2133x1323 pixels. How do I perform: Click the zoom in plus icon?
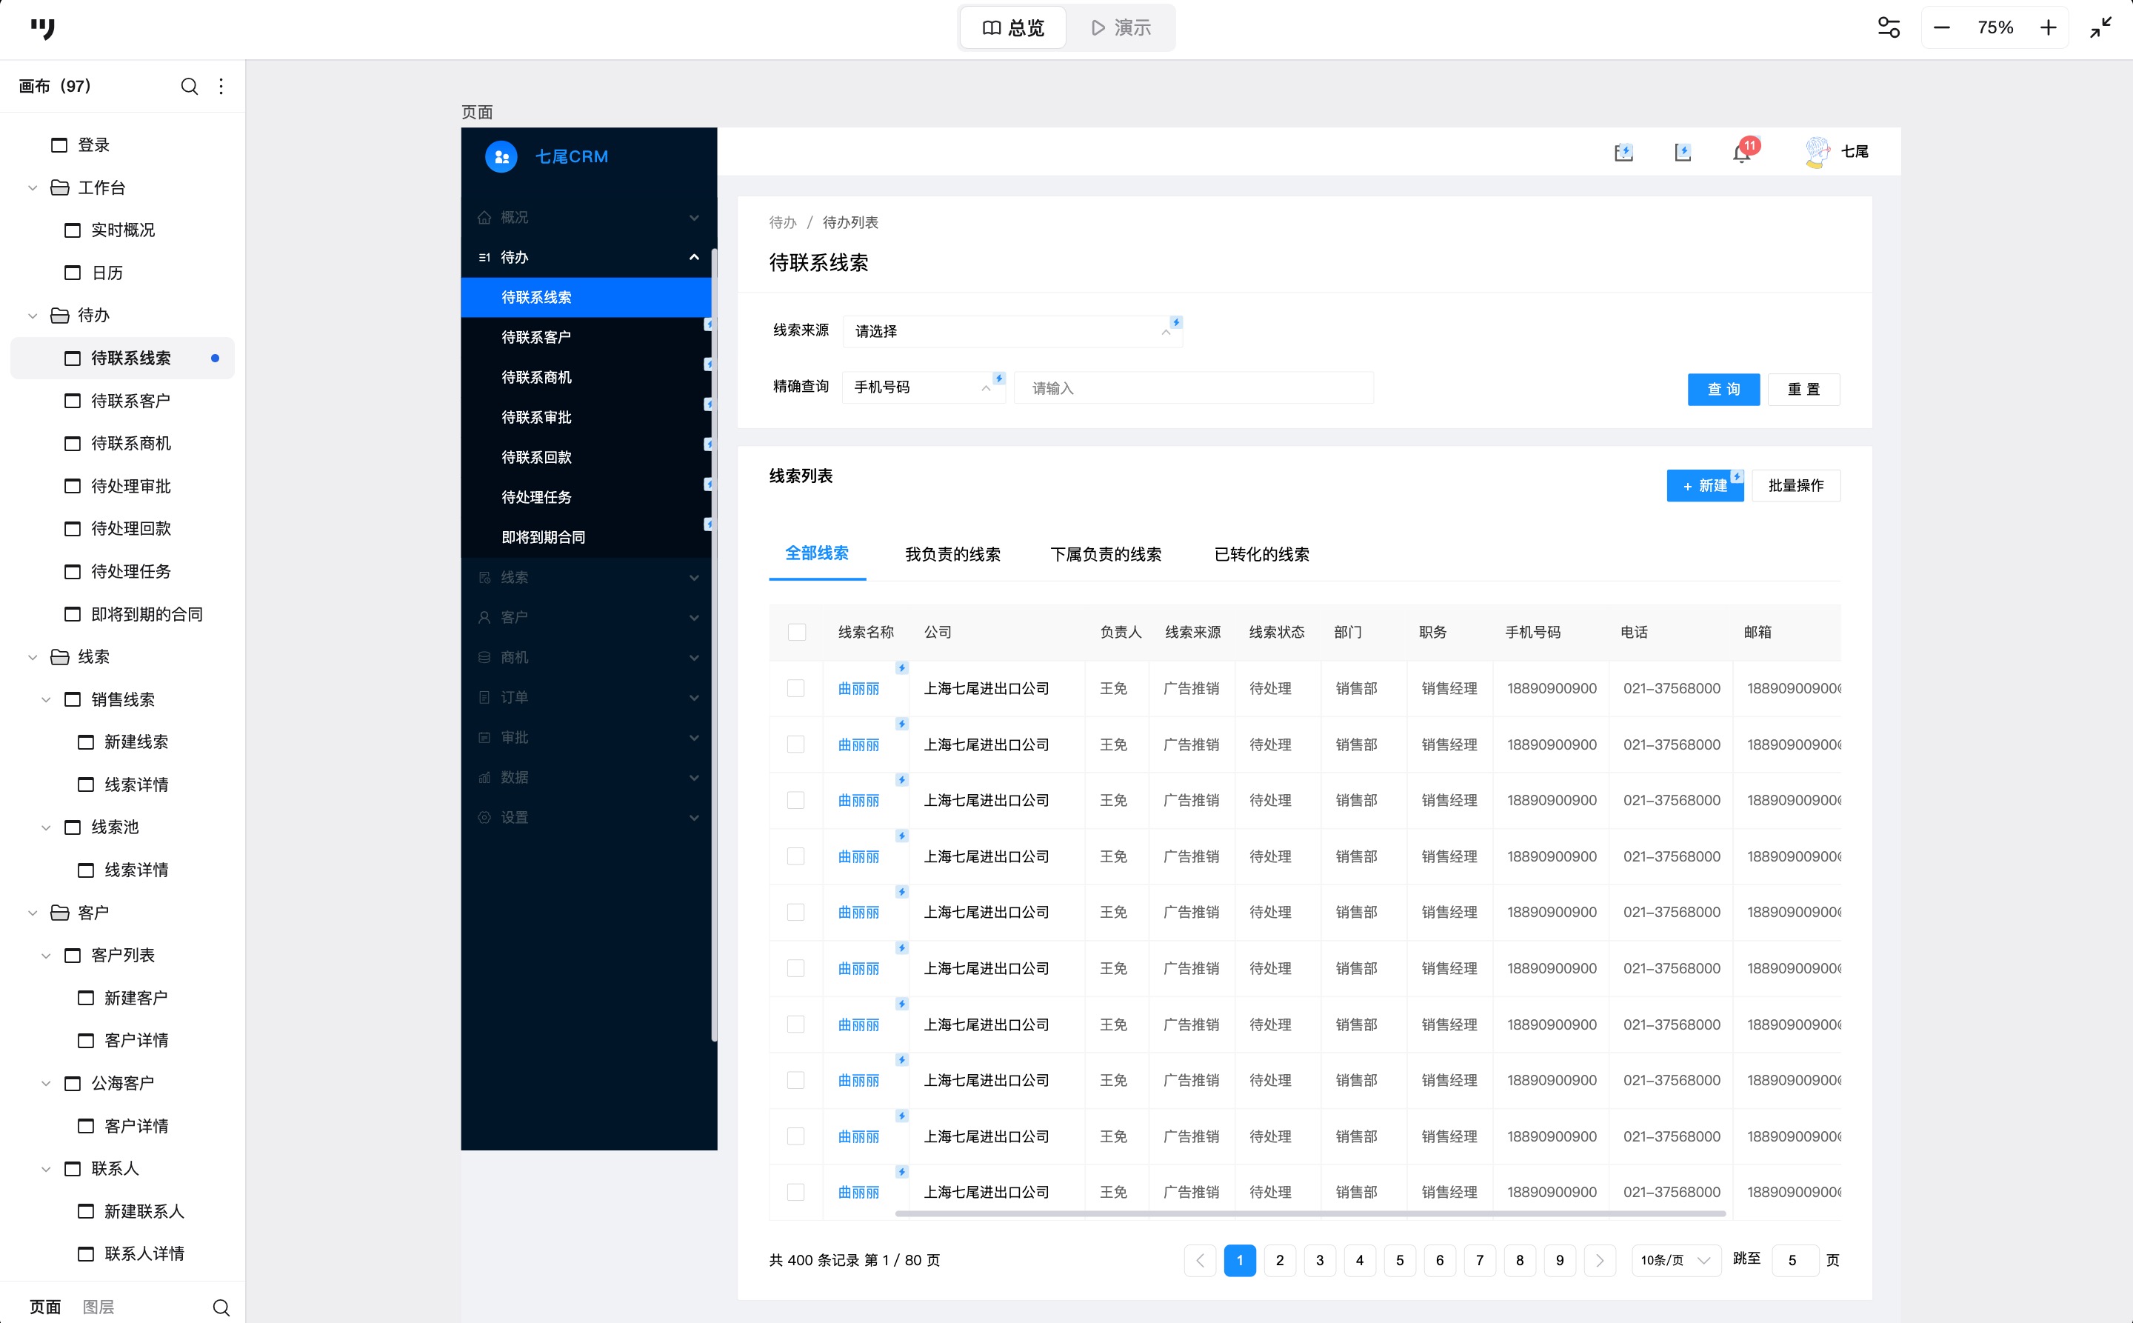2048,28
